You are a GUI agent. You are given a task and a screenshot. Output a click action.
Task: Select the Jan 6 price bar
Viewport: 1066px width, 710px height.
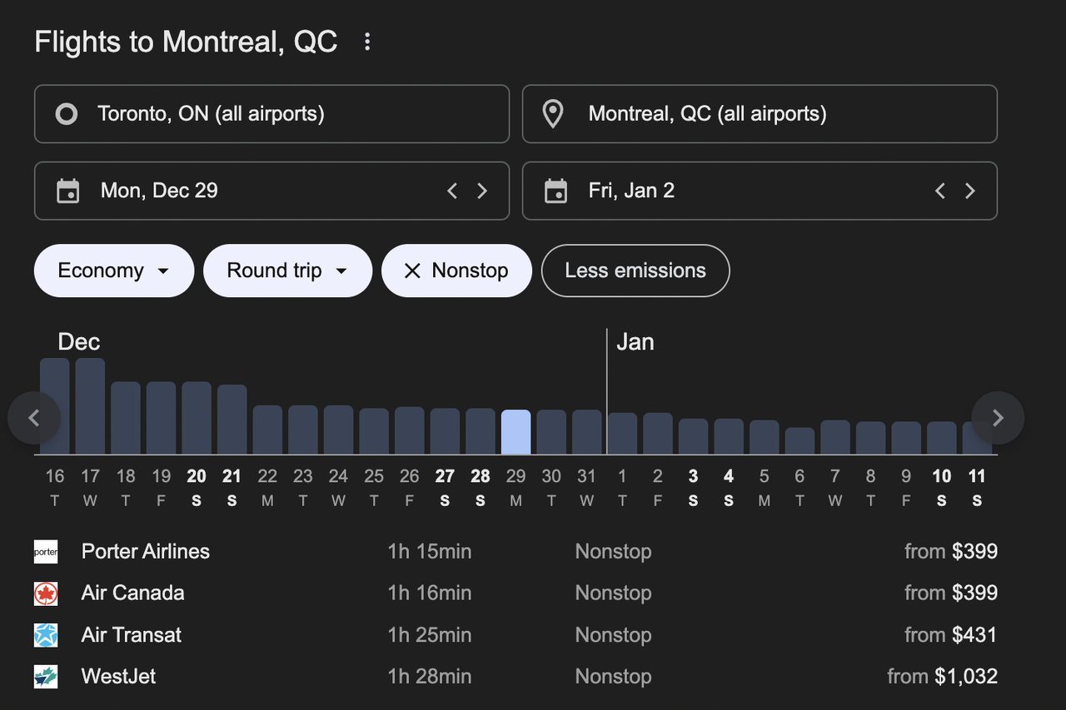799,441
